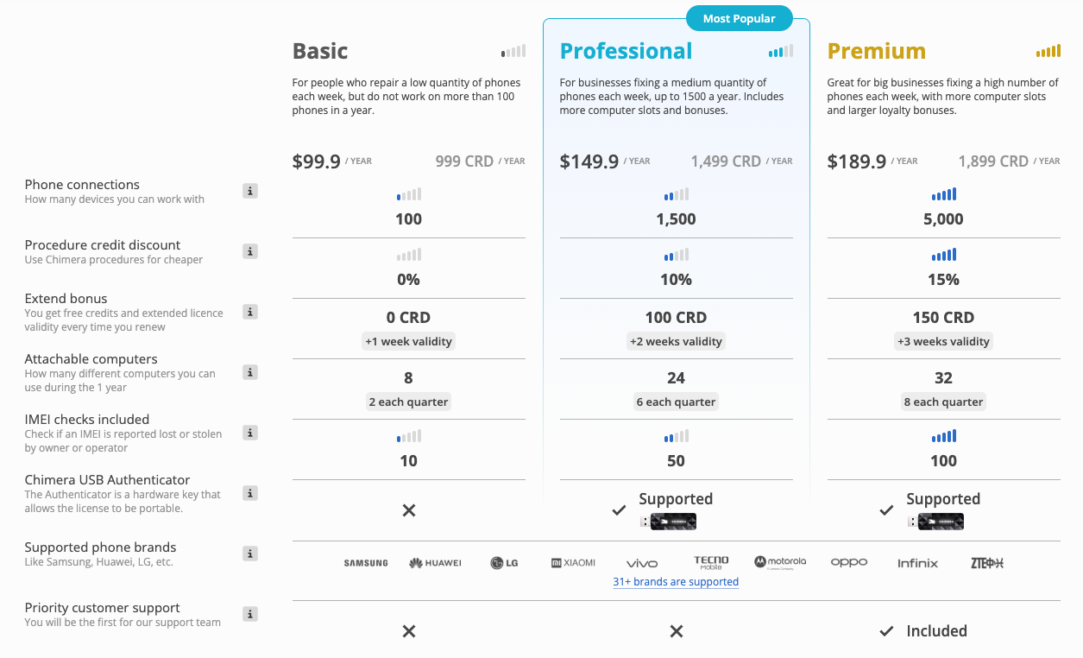Click the signal strength icon beside Premium
The width and height of the screenshot is (1083, 658).
(x=1048, y=51)
